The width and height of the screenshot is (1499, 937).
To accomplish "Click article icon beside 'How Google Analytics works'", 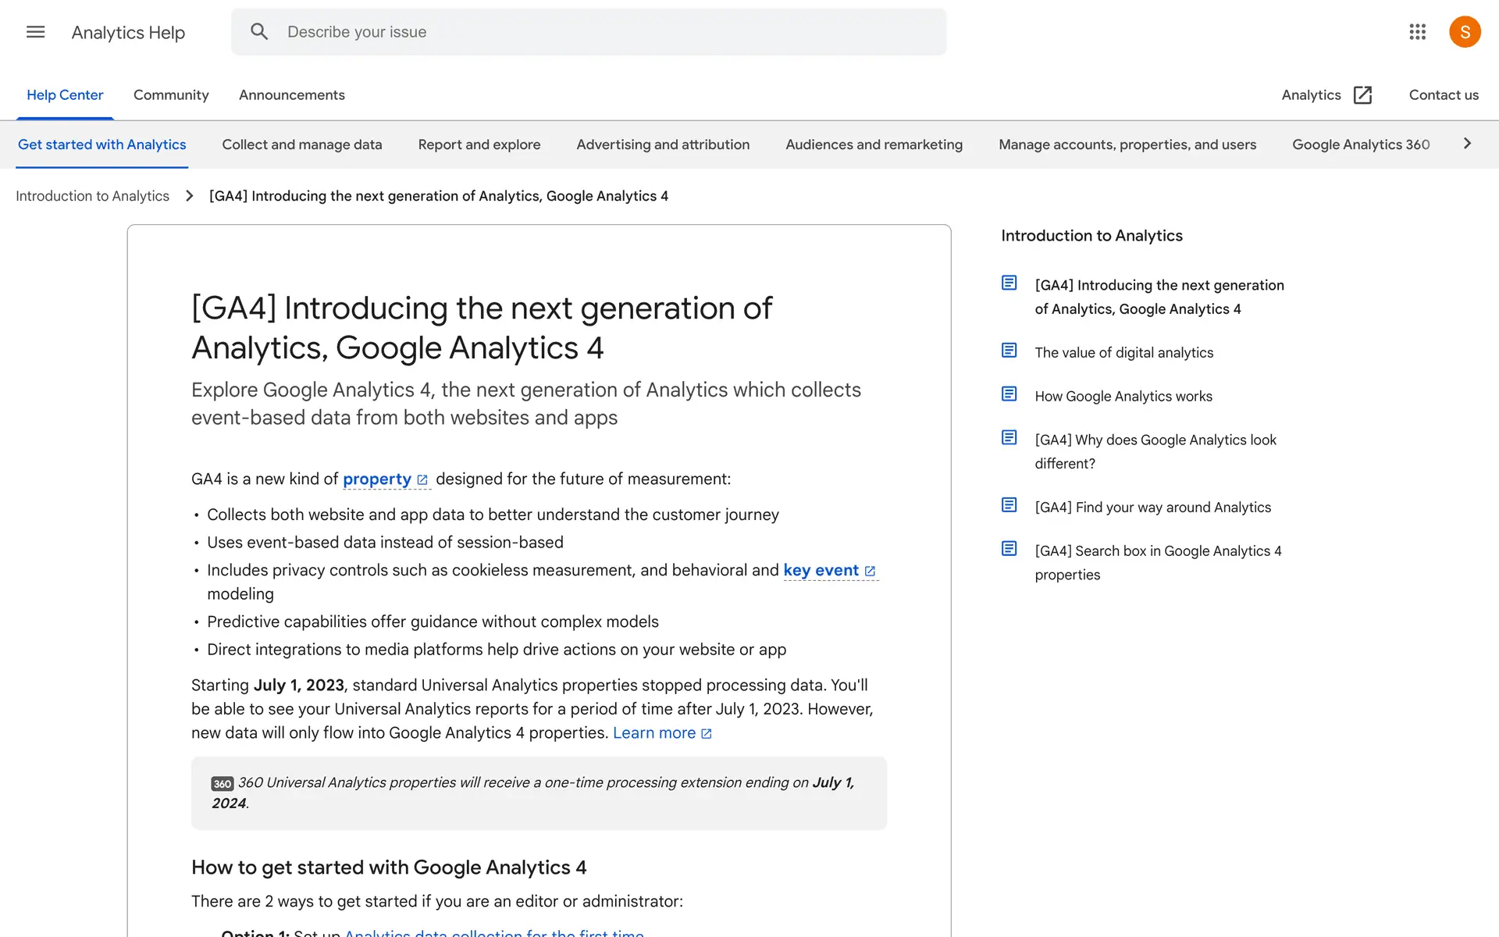I will (1009, 394).
